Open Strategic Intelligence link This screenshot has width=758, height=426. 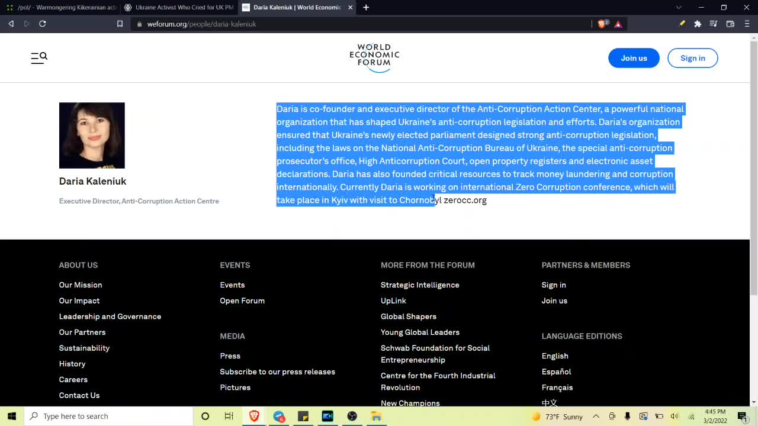pos(420,285)
